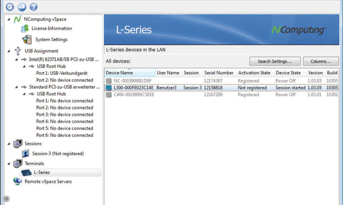Viewport: 343px width, 205px height.
Task: Collapse the Standard PCI-zu-USB erweiterter node
Action: point(17,87)
